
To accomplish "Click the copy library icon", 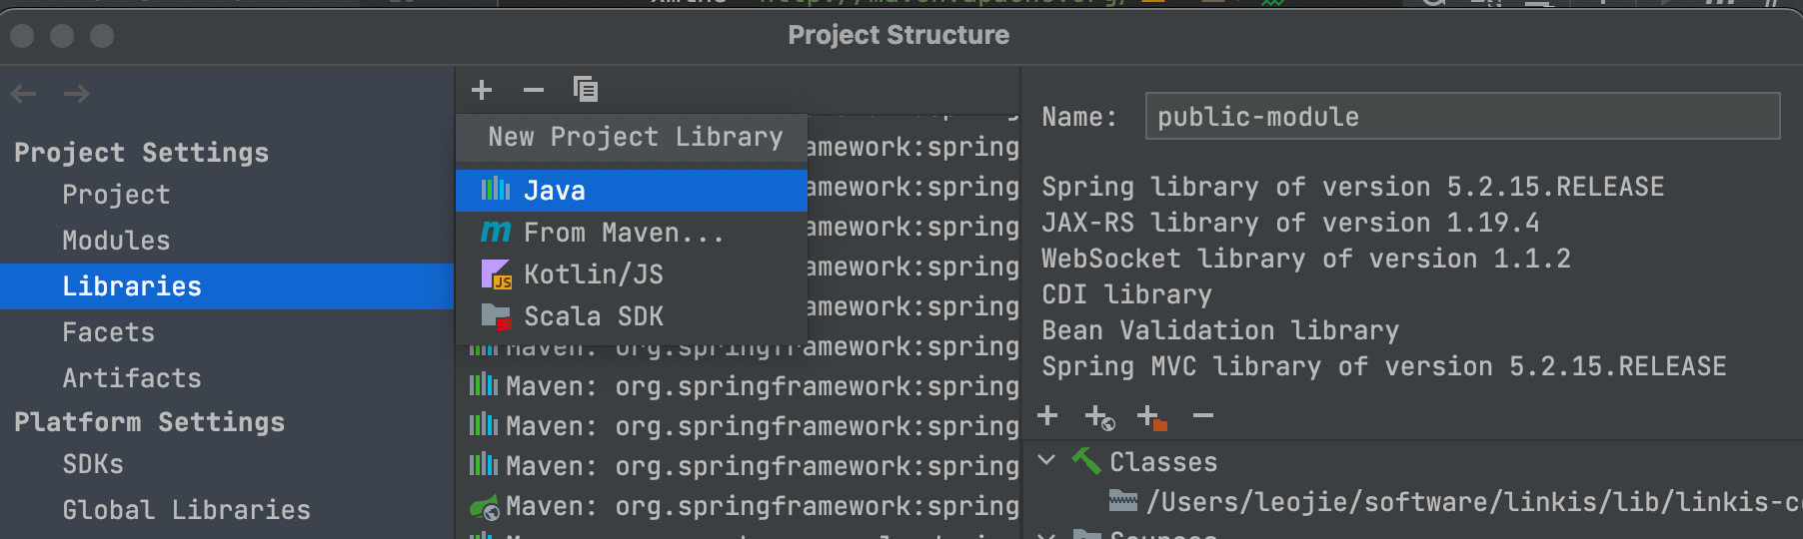I will pos(586,90).
